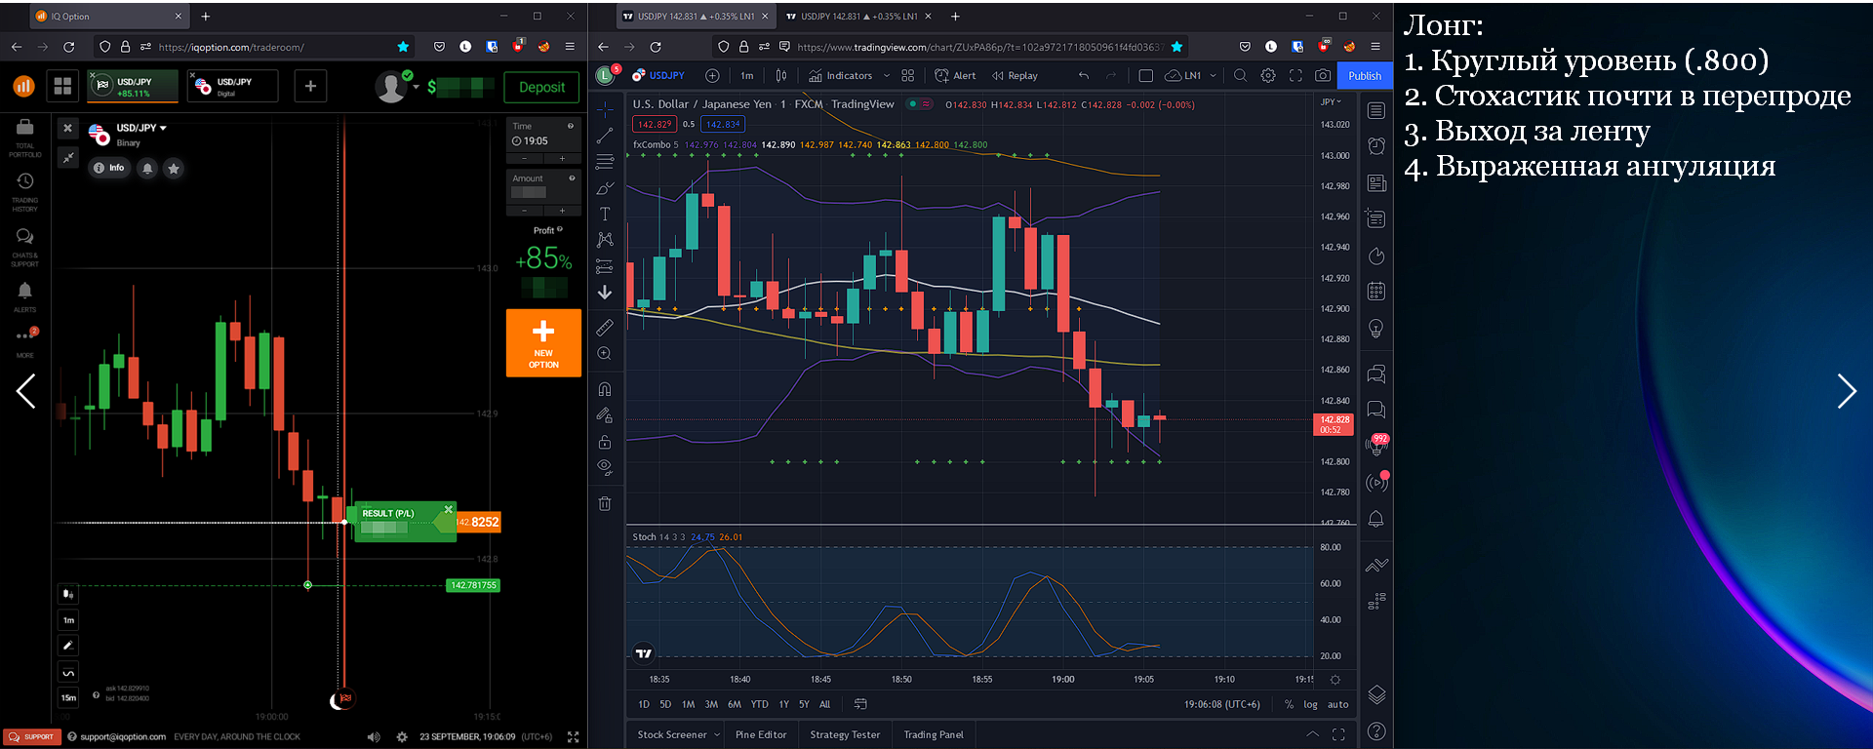Click the orange New Option button
Screen dimensions: 1873x749
coord(543,342)
